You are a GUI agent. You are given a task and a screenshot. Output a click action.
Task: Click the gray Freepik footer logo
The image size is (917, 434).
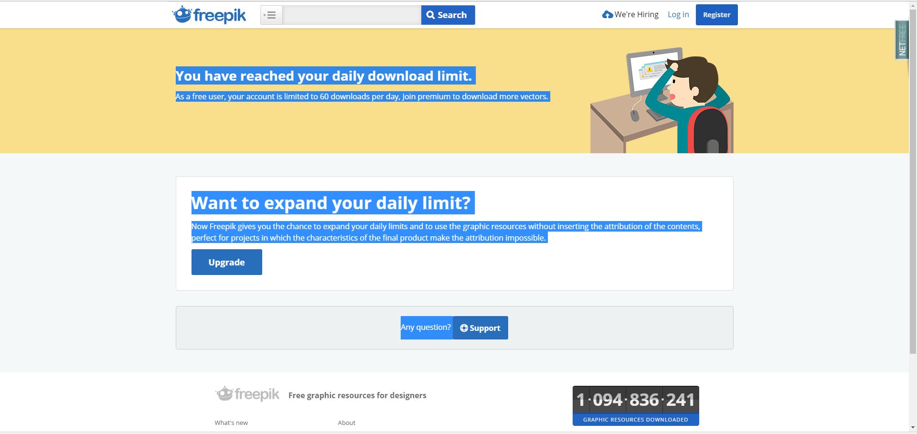coord(247,394)
